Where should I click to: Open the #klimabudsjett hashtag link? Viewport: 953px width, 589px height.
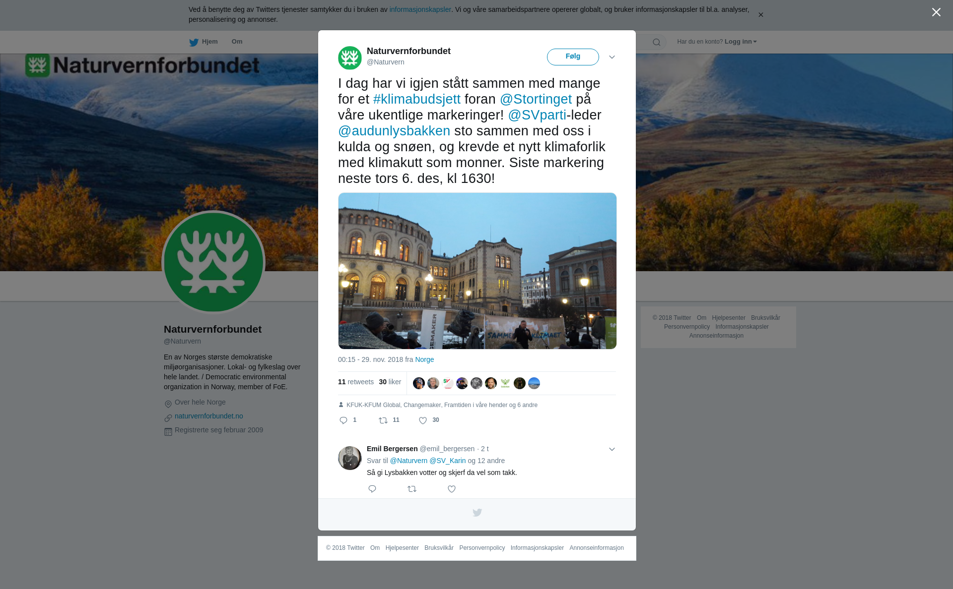tap(417, 99)
